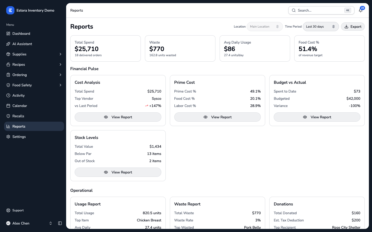The image size is (372, 232).
Task: Open Recalls from the menu
Action: pyautogui.click(x=34, y=116)
